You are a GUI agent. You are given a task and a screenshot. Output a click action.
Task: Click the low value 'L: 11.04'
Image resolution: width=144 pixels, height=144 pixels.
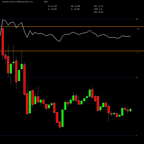75,9
